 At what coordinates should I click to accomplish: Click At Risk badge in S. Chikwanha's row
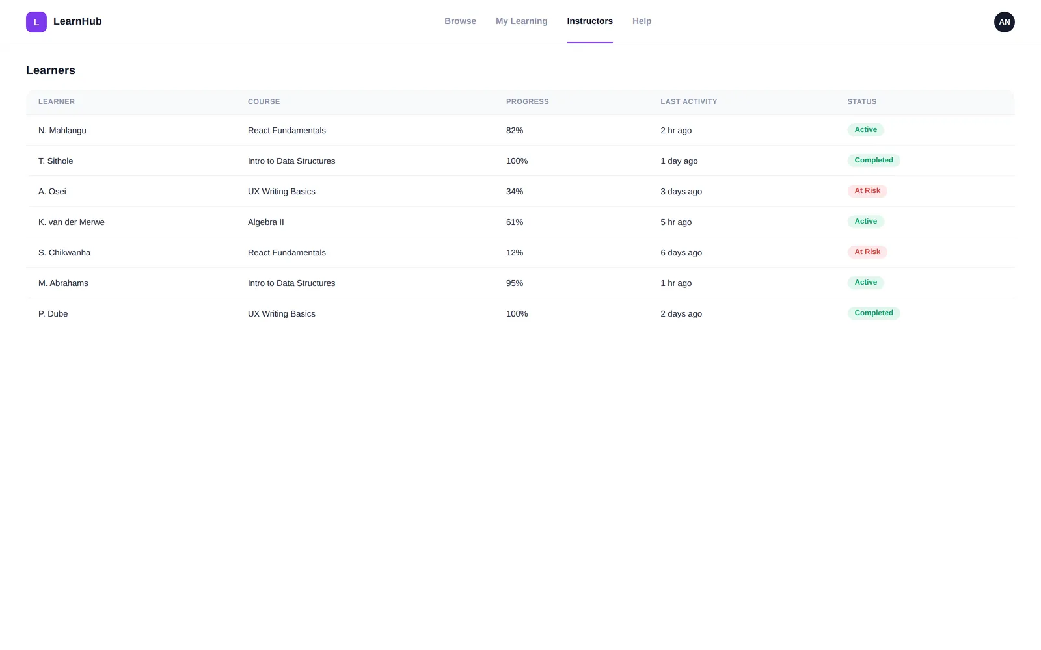pyautogui.click(x=867, y=252)
